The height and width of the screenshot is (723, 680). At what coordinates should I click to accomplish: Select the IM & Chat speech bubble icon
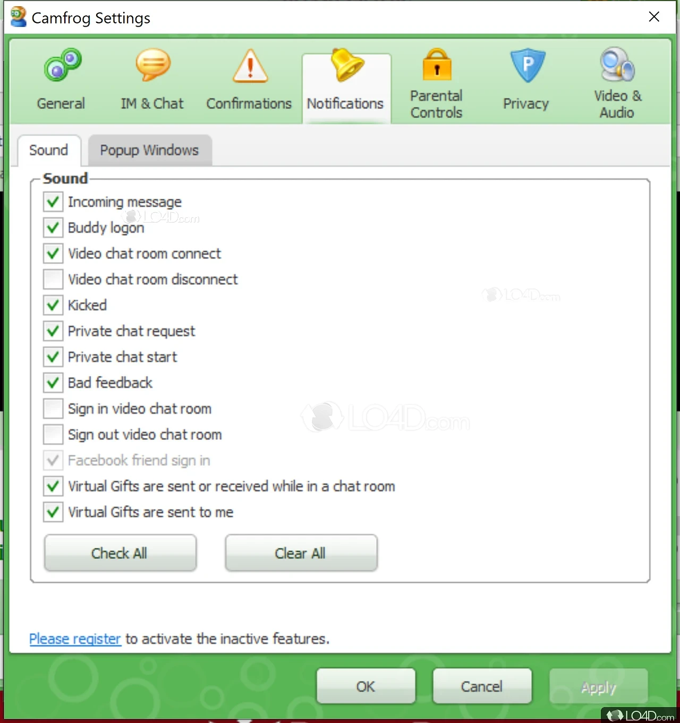(153, 65)
